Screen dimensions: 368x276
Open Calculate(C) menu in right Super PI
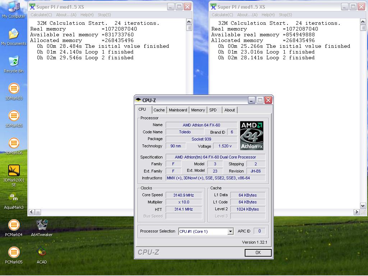pos(222,15)
